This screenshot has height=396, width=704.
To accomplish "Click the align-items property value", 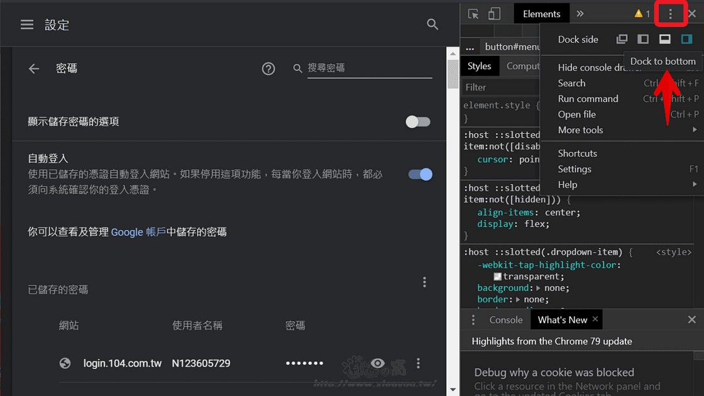I will click(559, 212).
